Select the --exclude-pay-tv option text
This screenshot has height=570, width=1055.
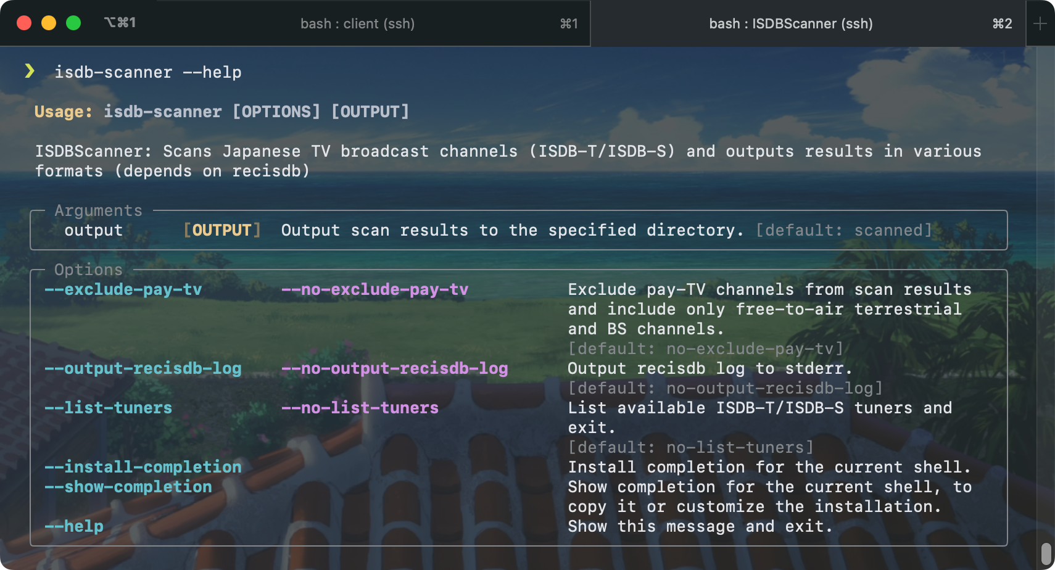pyautogui.click(x=123, y=289)
